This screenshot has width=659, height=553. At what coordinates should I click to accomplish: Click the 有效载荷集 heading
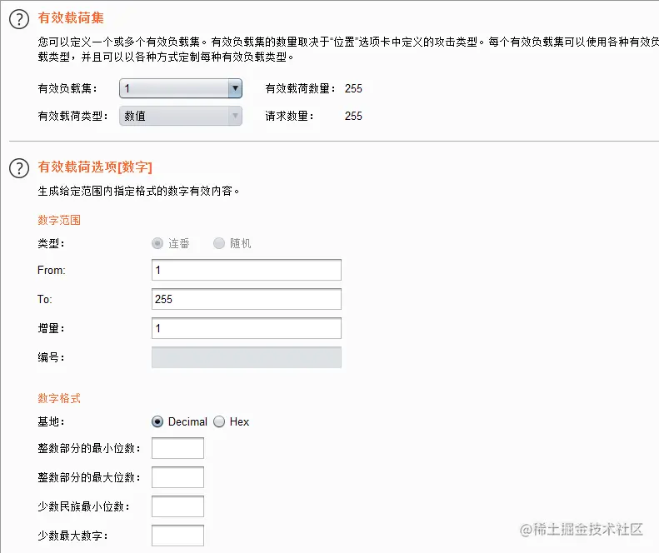tap(71, 17)
